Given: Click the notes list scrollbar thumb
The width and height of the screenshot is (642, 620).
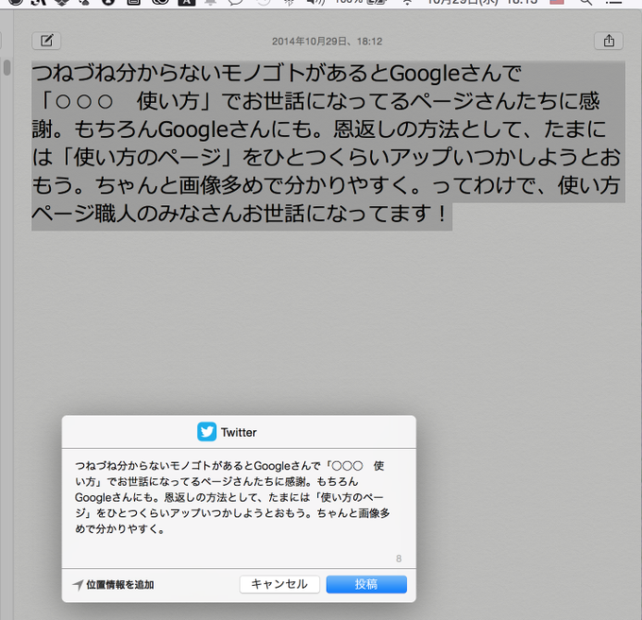Looking at the screenshot, I should 7,68.
